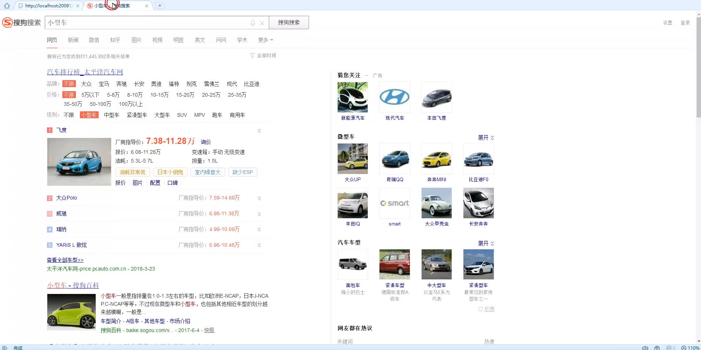Clear the search box with X icon
The height and width of the screenshot is (350, 701).
pyautogui.click(x=262, y=23)
